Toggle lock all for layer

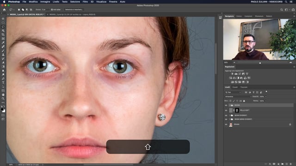tap(244, 101)
